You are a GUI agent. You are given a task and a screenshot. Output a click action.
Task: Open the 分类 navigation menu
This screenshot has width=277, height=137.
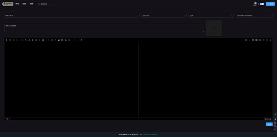click(24, 4)
